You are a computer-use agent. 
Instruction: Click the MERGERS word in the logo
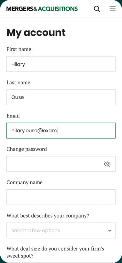pyautogui.click(x=20, y=9)
